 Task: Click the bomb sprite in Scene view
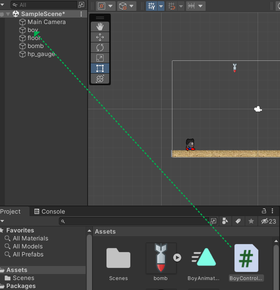point(235,68)
